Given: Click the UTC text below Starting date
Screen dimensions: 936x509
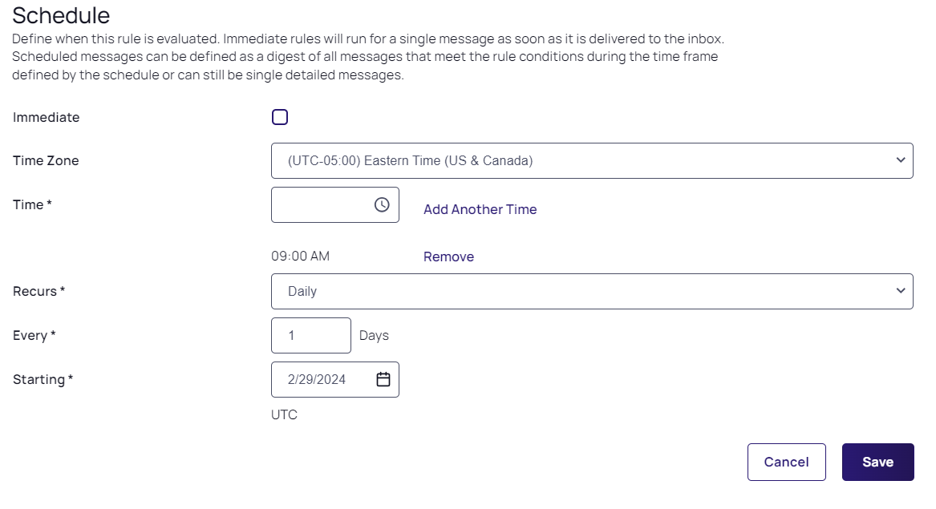Looking at the screenshot, I should pyautogui.click(x=284, y=415).
